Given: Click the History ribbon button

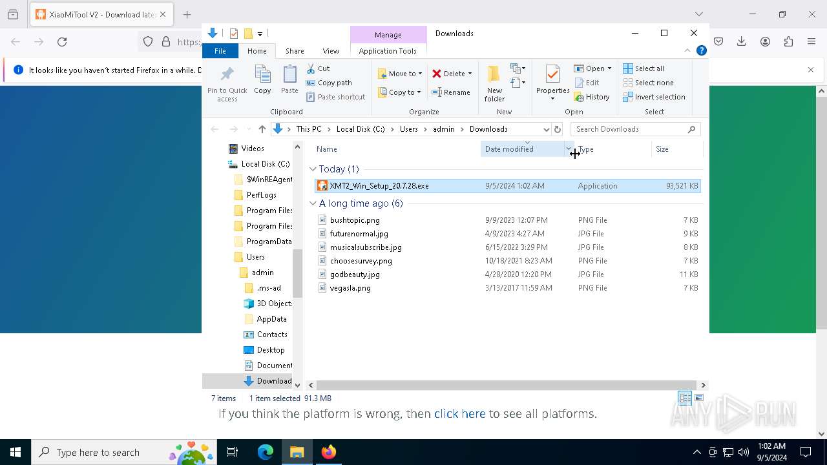Looking at the screenshot, I should 592,97.
